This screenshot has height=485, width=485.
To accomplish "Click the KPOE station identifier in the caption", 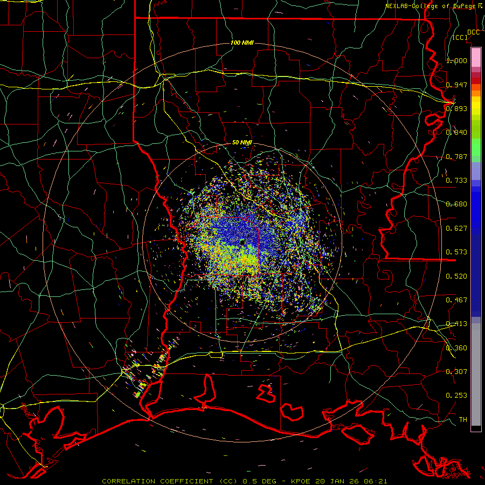I will (x=302, y=481).
